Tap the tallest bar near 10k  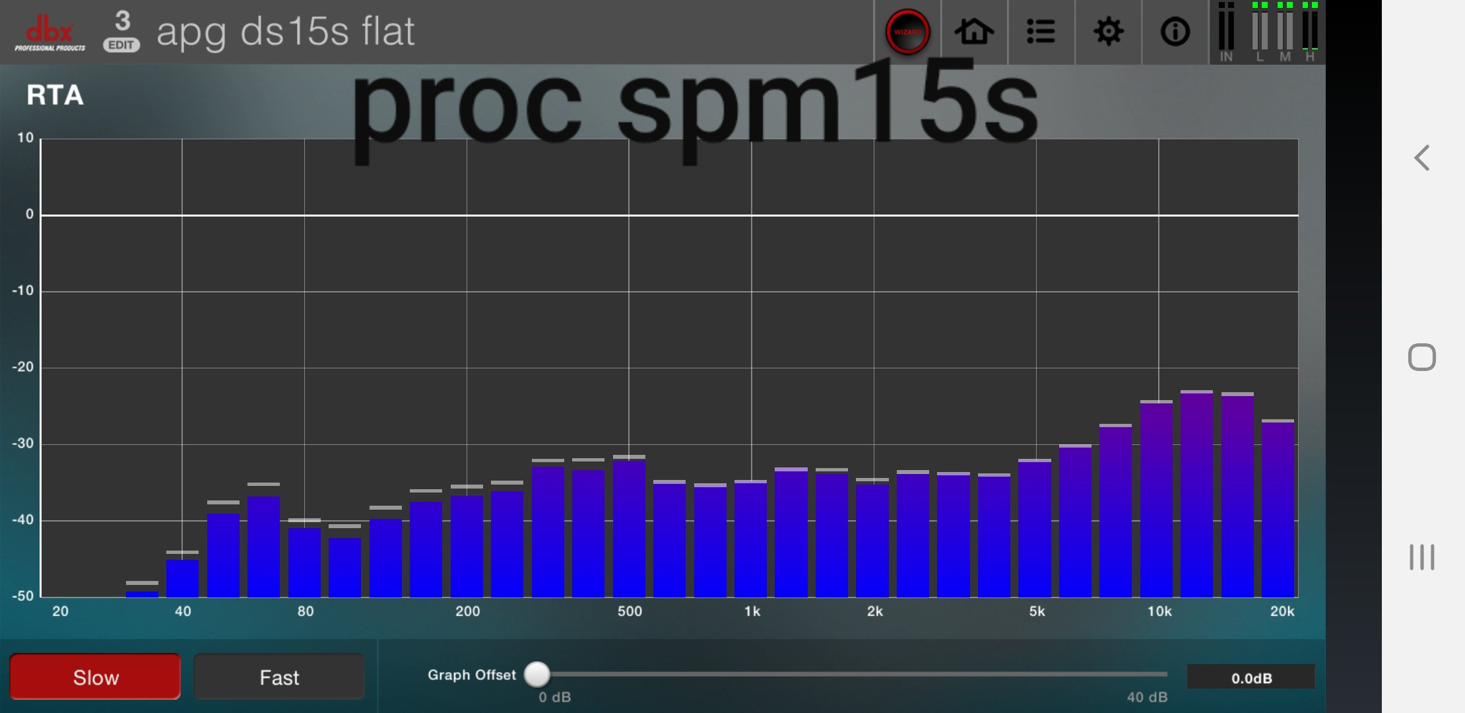[x=1196, y=495]
